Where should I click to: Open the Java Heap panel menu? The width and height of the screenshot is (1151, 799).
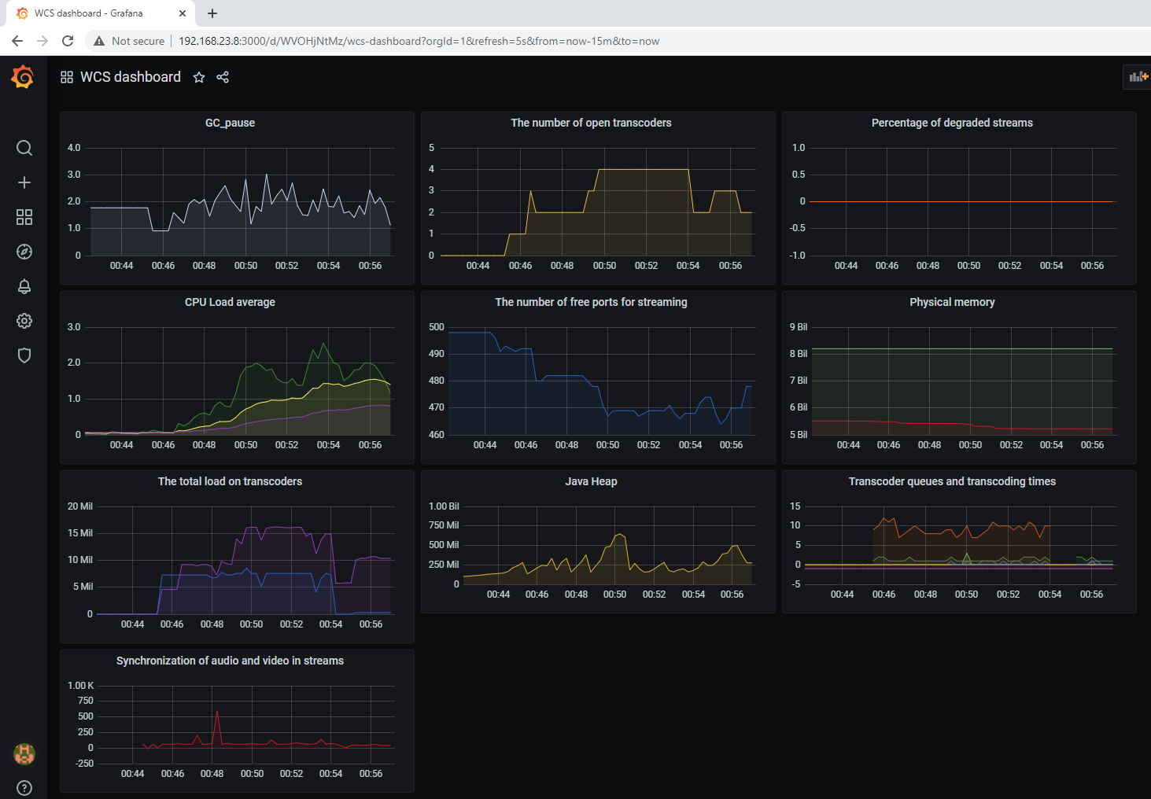[591, 481]
